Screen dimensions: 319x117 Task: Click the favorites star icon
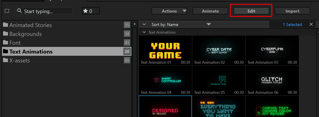[86, 11]
